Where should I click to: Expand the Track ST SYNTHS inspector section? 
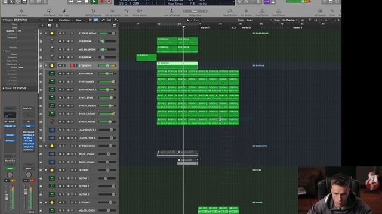[x=4, y=89]
